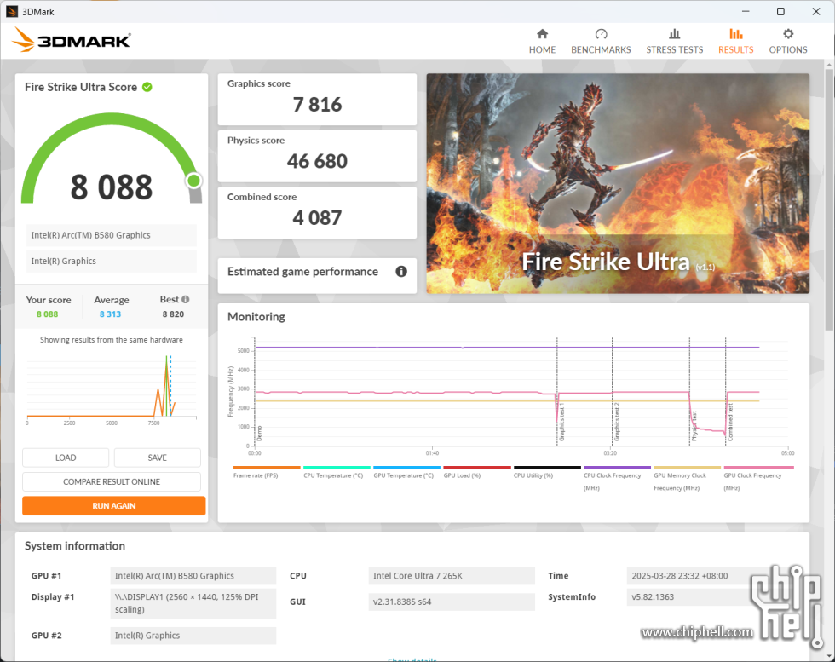Click the Home house icon
Viewport: 835px width, 662px height.
click(542, 34)
